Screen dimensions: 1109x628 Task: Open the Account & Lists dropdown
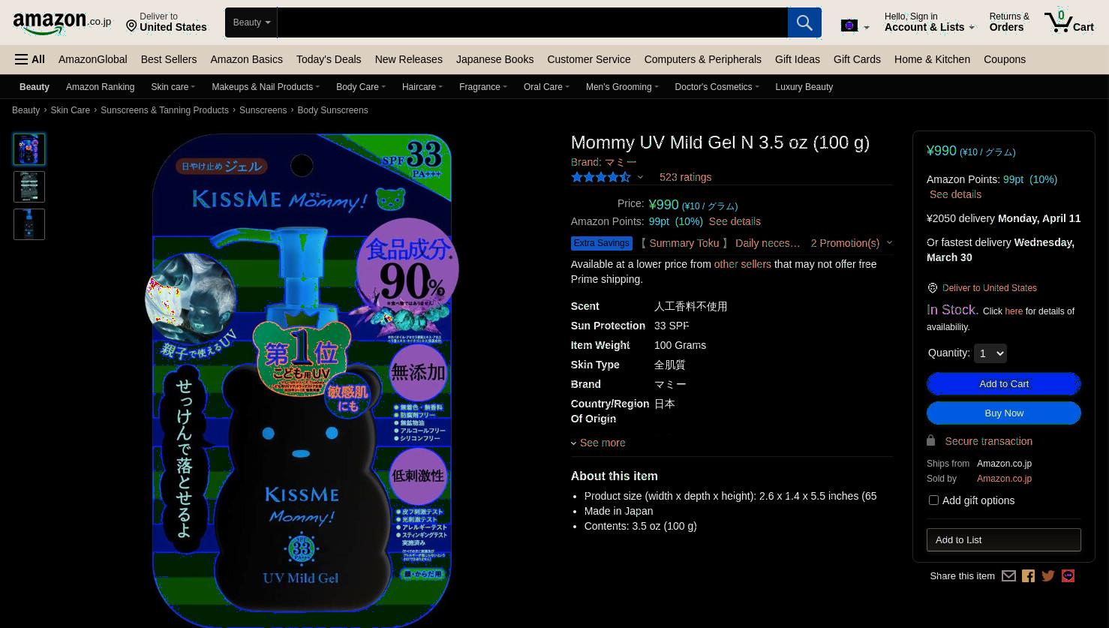pos(929,23)
